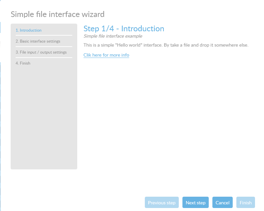The image size is (264, 211).
Task: Select the Finish step in sidebar
Action: coord(23,63)
